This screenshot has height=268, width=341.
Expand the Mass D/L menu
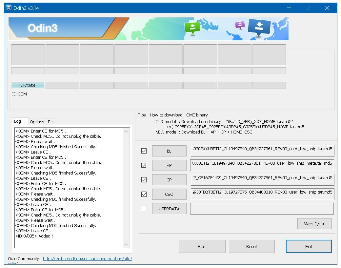click(314, 224)
